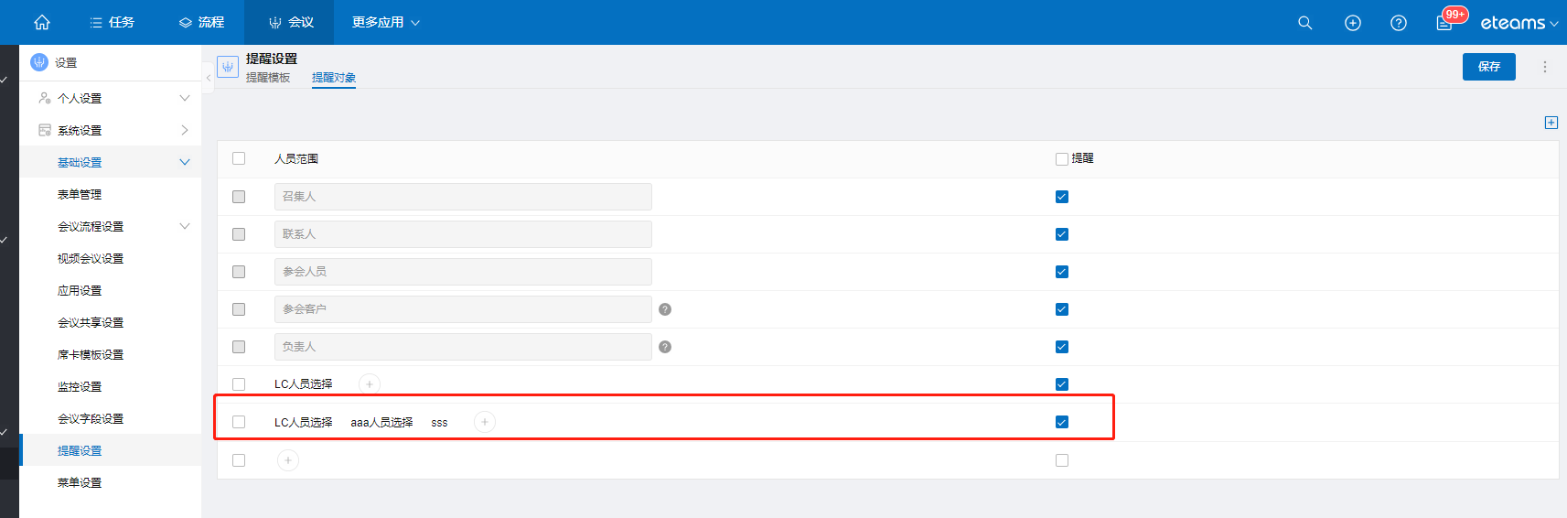Click the 保存 button
Image resolution: width=1567 pixels, height=518 pixels.
click(x=1488, y=67)
